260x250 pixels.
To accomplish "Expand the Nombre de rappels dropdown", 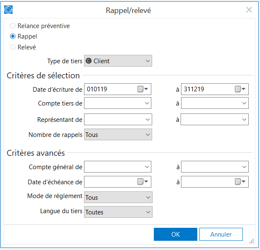I will tap(118, 135).
